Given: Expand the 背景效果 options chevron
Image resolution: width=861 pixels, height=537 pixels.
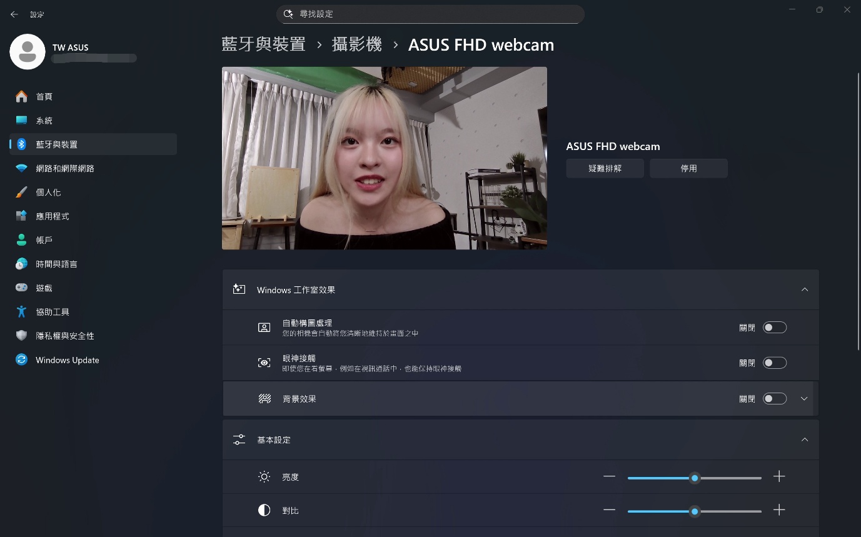Looking at the screenshot, I should point(804,398).
